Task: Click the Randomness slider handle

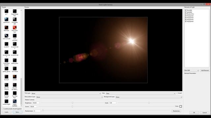Action: pyautogui.click(x=43, y=110)
